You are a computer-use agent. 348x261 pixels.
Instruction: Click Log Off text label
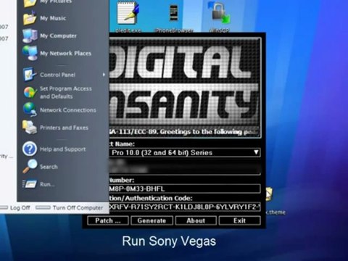click(20, 207)
